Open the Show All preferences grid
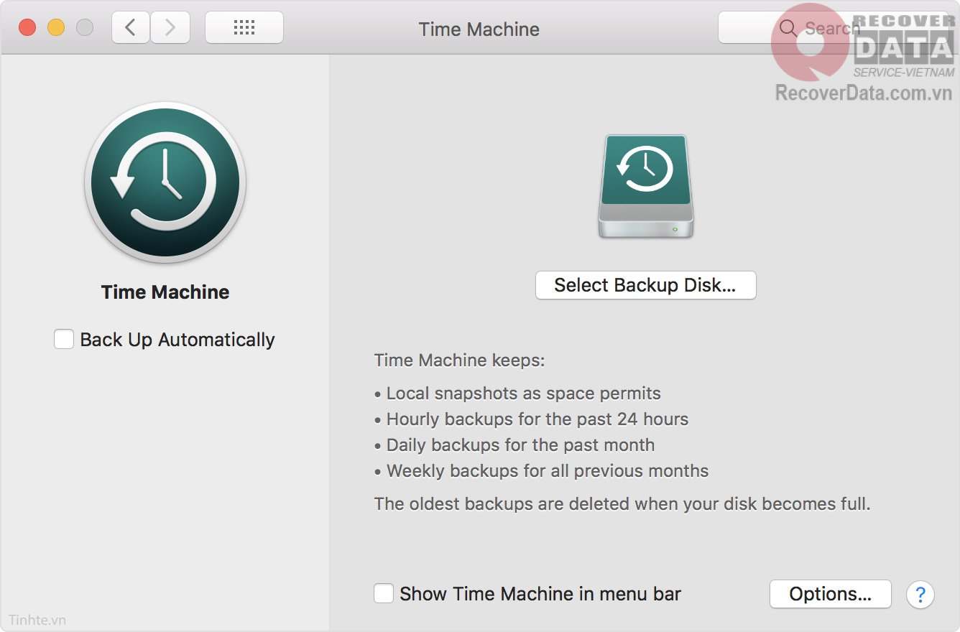960x632 pixels. point(244,28)
